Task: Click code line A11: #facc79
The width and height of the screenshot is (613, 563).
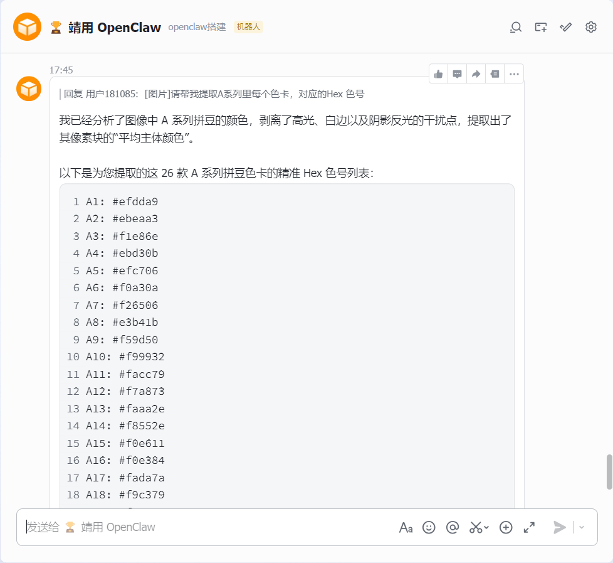Action: click(125, 374)
